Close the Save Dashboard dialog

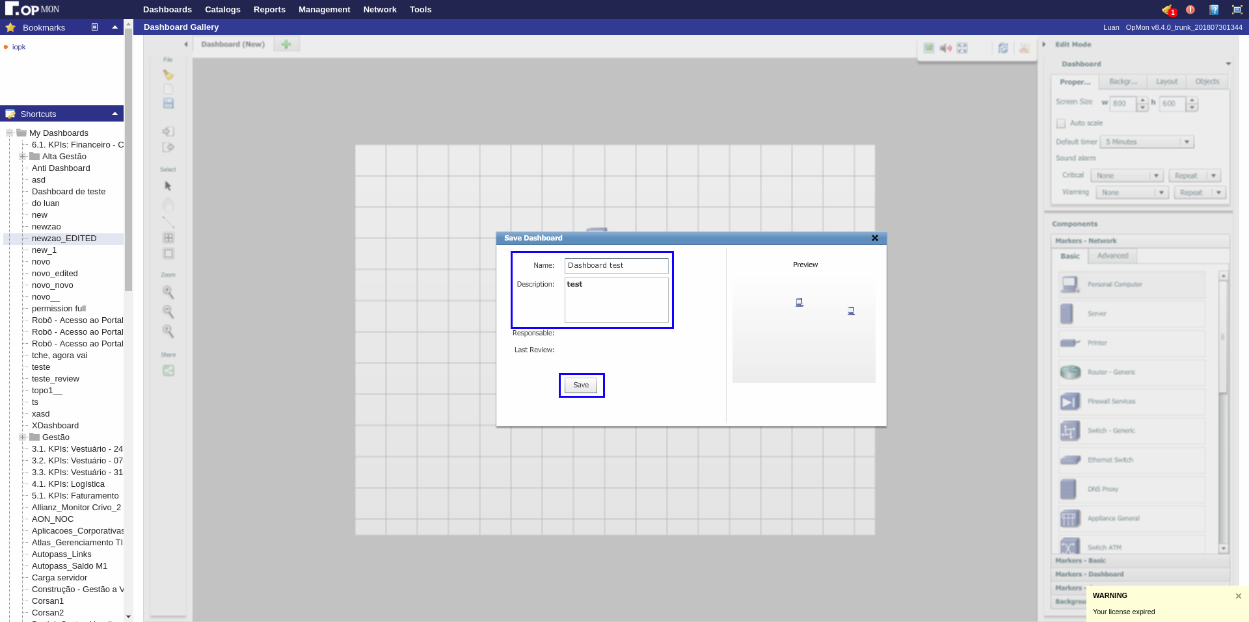[875, 238]
